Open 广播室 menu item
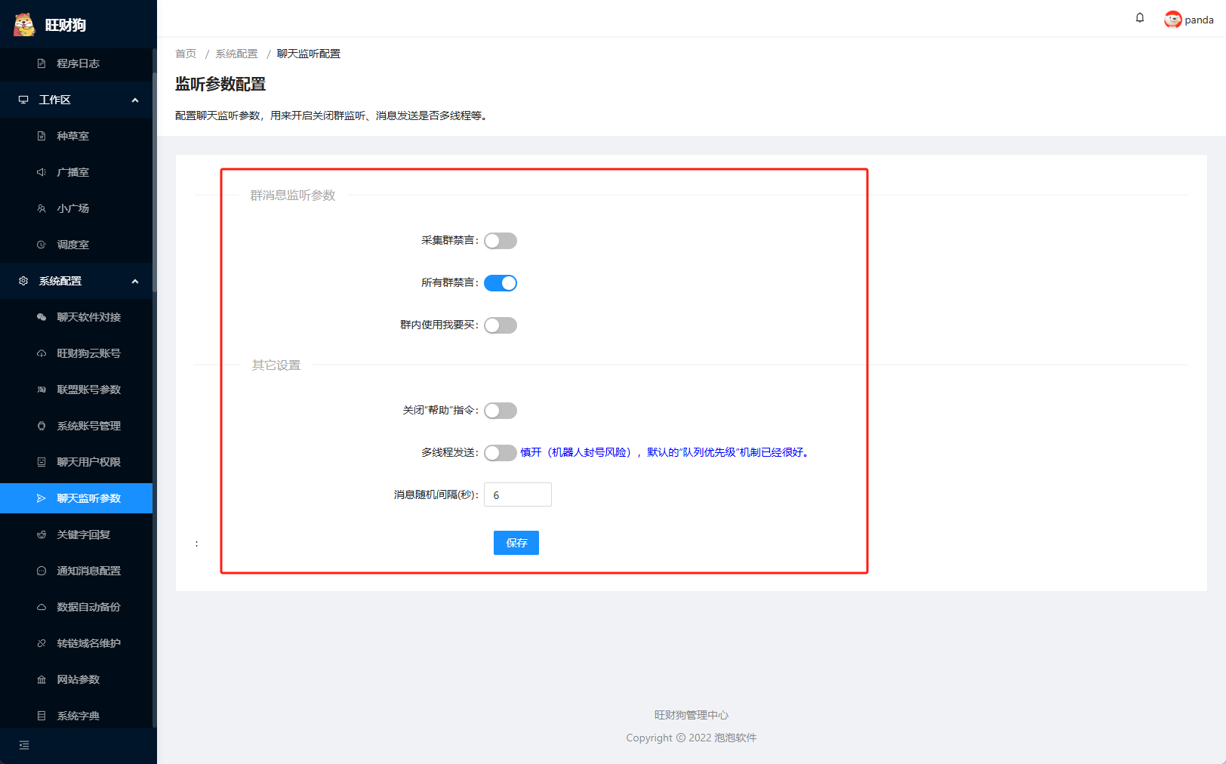 click(76, 172)
